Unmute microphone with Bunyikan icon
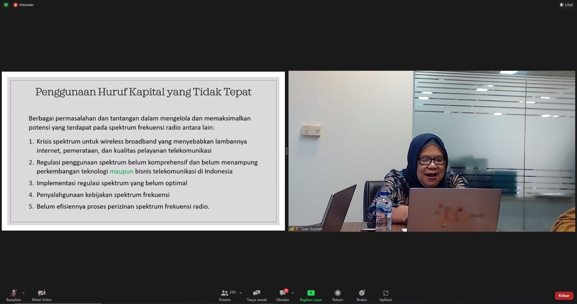The width and height of the screenshot is (577, 304). click(x=14, y=294)
